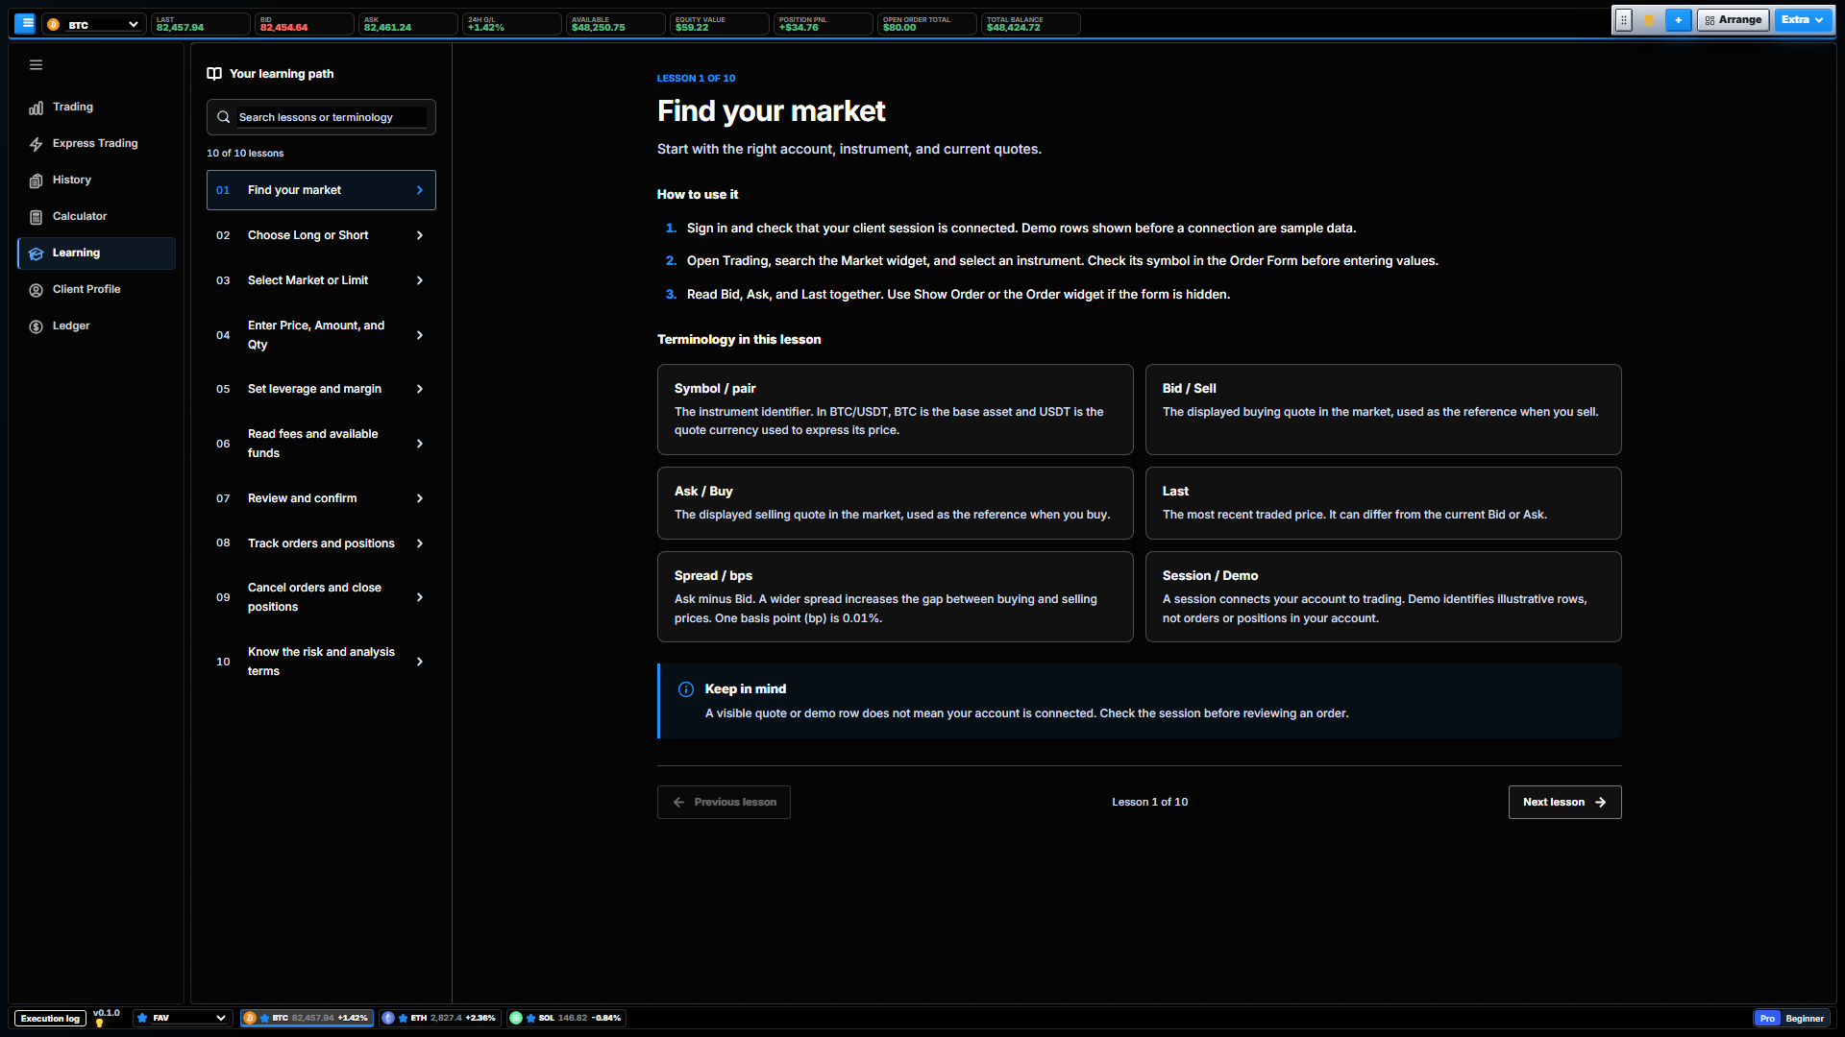The width and height of the screenshot is (1845, 1037).
Task: Open the Extra dropdown menu
Action: (x=1803, y=20)
